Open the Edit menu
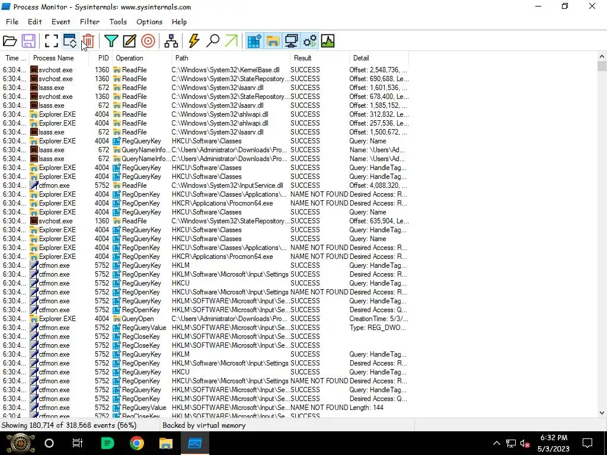Viewport: 607px width, 455px height. click(35, 22)
